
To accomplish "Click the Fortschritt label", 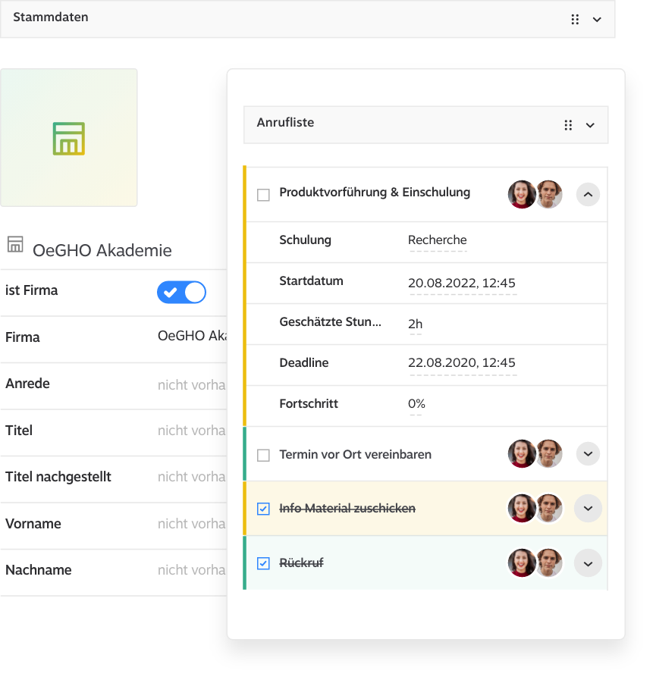I will pos(309,404).
